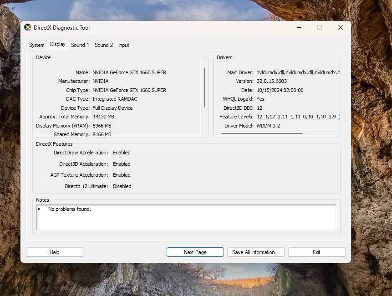Go to the Input tab
Image resolution: width=392 pixels, height=296 pixels.
pyautogui.click(x=123, y=45)
